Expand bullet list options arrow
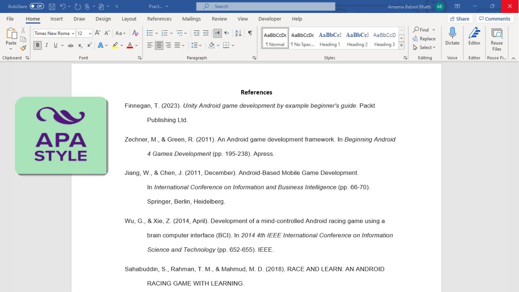The width and height of the screenshot is (519, 292). click(157, 34)
